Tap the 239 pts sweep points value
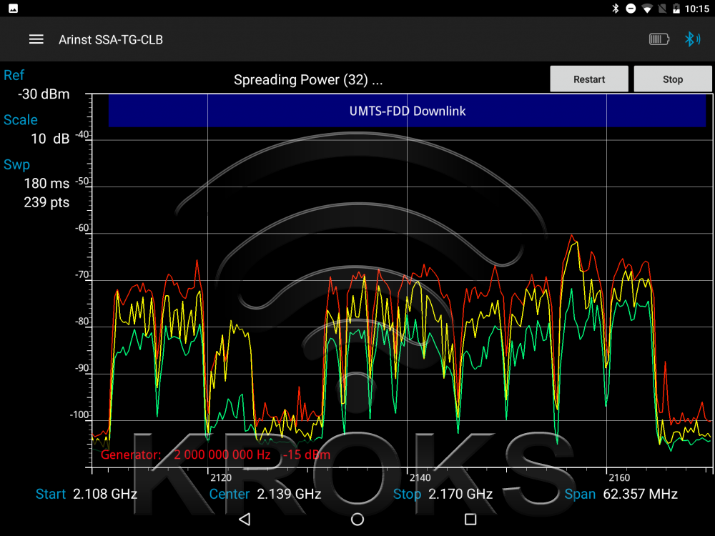Image resolution: width=715 pixels, height=536 pixels. point(46,202)
